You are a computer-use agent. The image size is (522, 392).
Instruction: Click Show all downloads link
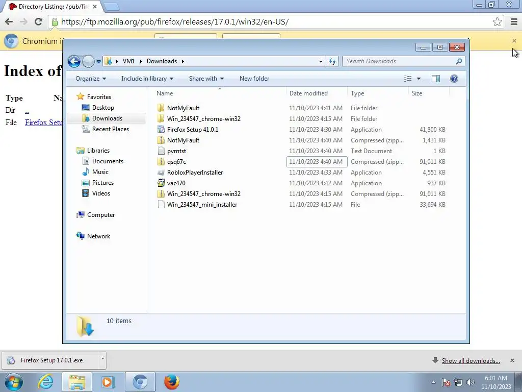(471, 361)
